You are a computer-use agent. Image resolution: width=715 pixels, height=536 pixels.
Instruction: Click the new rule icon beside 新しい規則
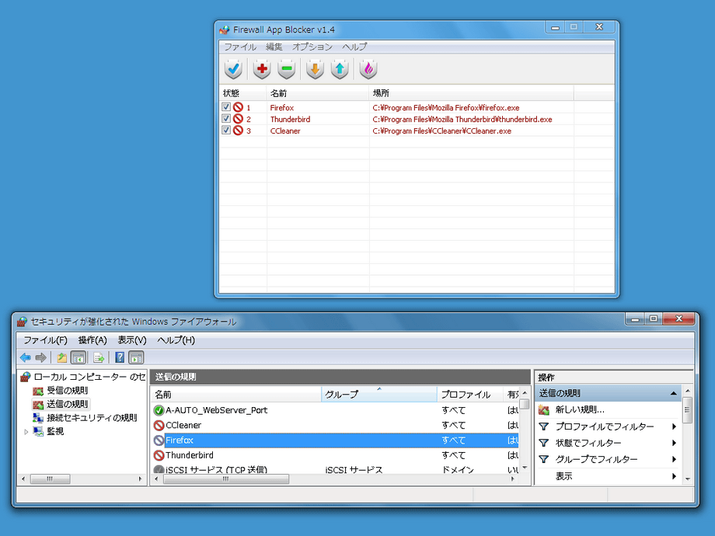[x=543, y=409]
